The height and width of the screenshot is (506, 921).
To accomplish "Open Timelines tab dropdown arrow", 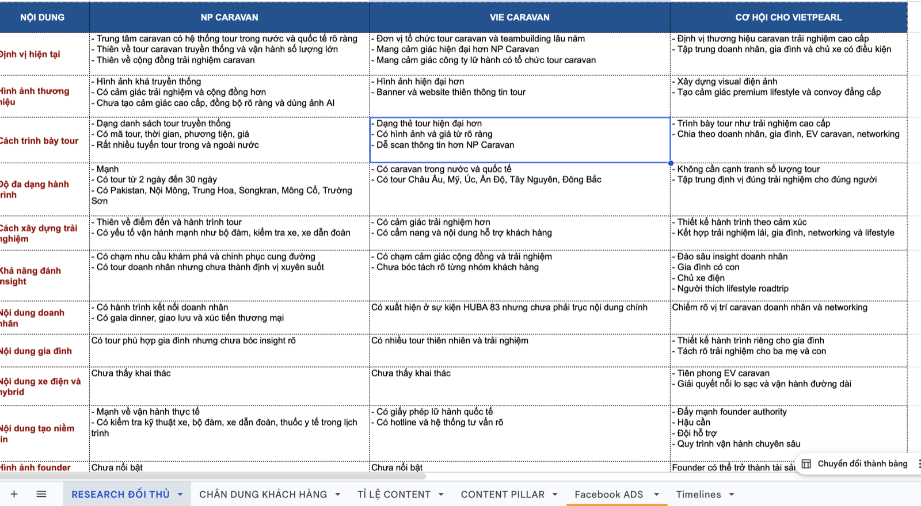I will (x=732, y=494).
